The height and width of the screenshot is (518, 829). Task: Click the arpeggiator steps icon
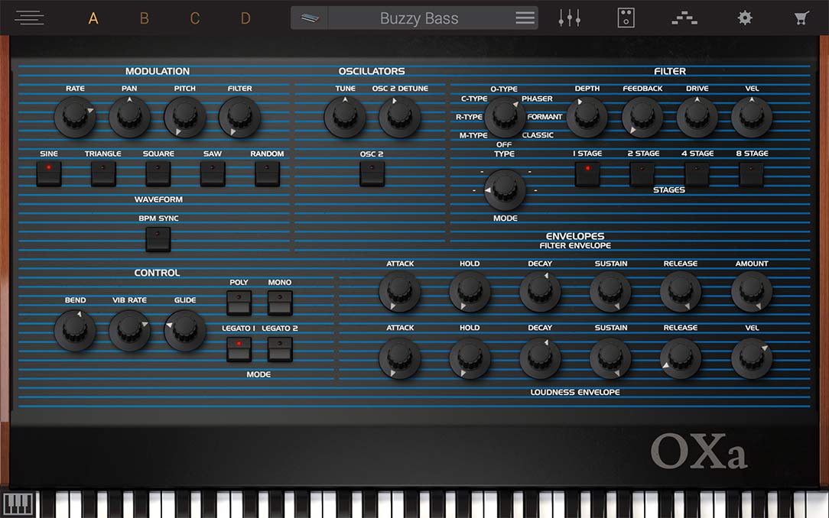684,18
